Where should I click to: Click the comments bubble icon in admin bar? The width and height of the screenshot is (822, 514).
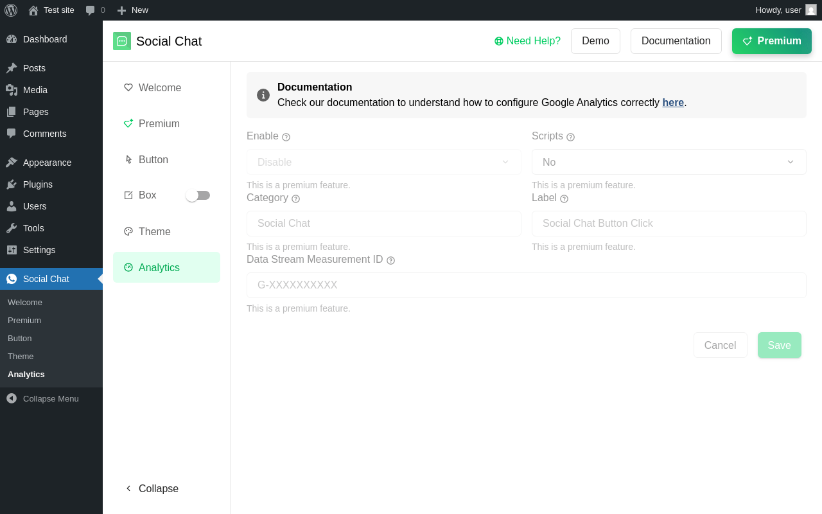(91, 10)
